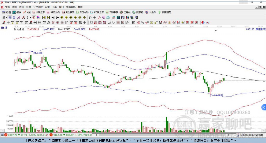
Task: Open the P数字表 tool
Action: (68, 12)
